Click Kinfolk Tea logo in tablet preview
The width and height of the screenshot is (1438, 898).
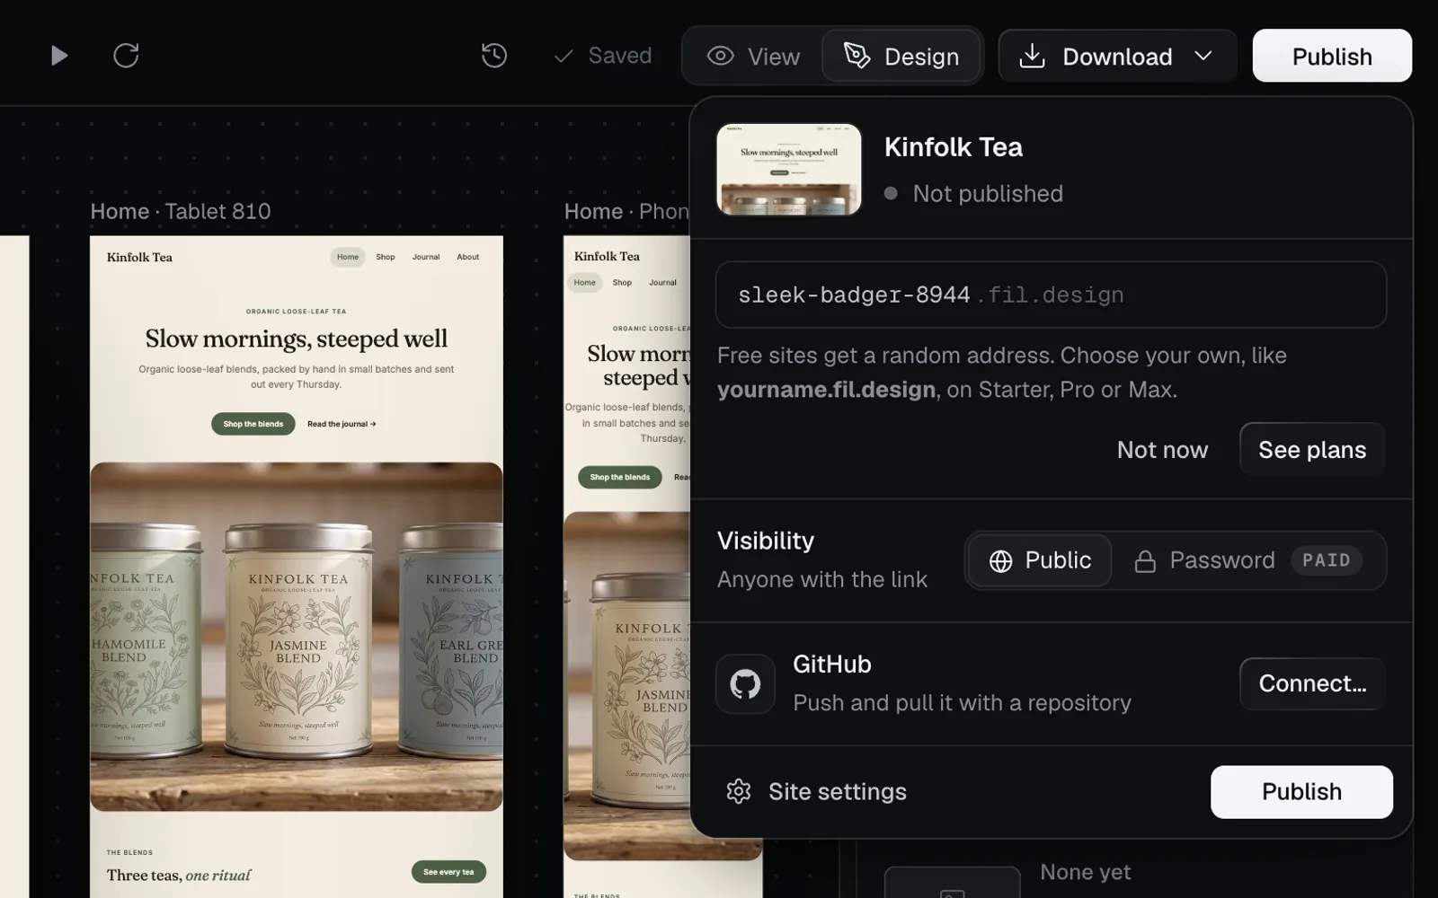click(x=139, y=257)
